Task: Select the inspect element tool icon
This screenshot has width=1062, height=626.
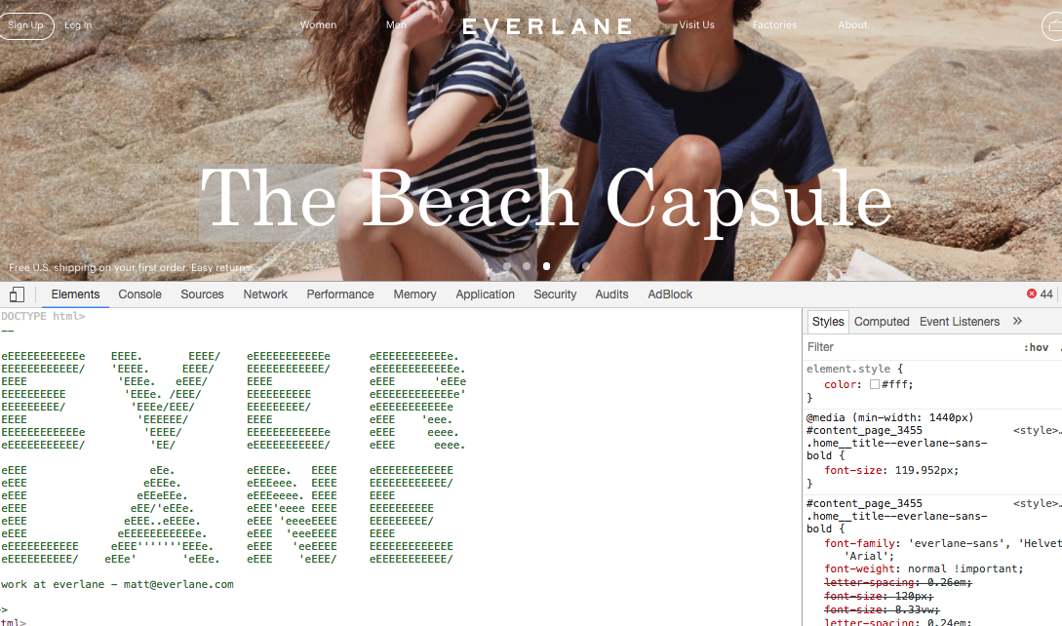Action: [16, 293]
